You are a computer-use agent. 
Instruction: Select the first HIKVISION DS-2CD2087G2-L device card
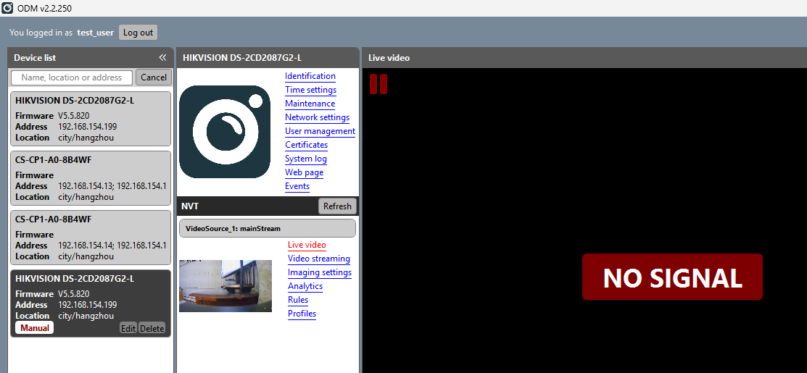tap(91, 119)
